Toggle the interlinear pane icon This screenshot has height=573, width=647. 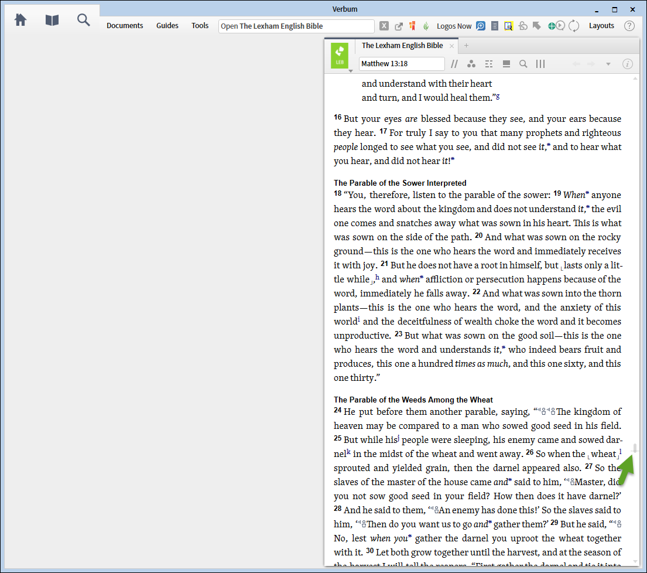point(489,64)
